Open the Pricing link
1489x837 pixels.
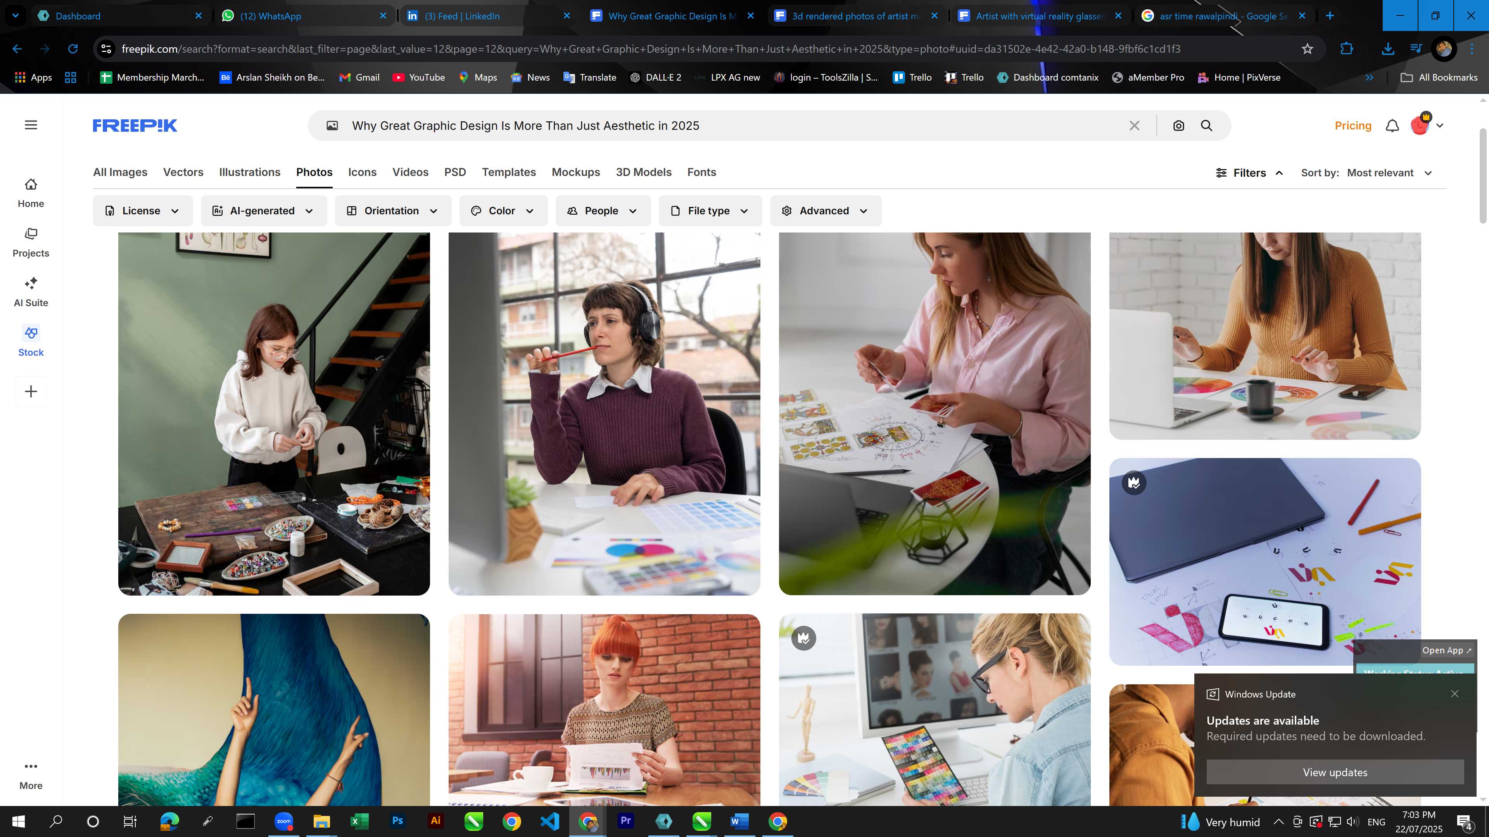tap(1353, 125)
